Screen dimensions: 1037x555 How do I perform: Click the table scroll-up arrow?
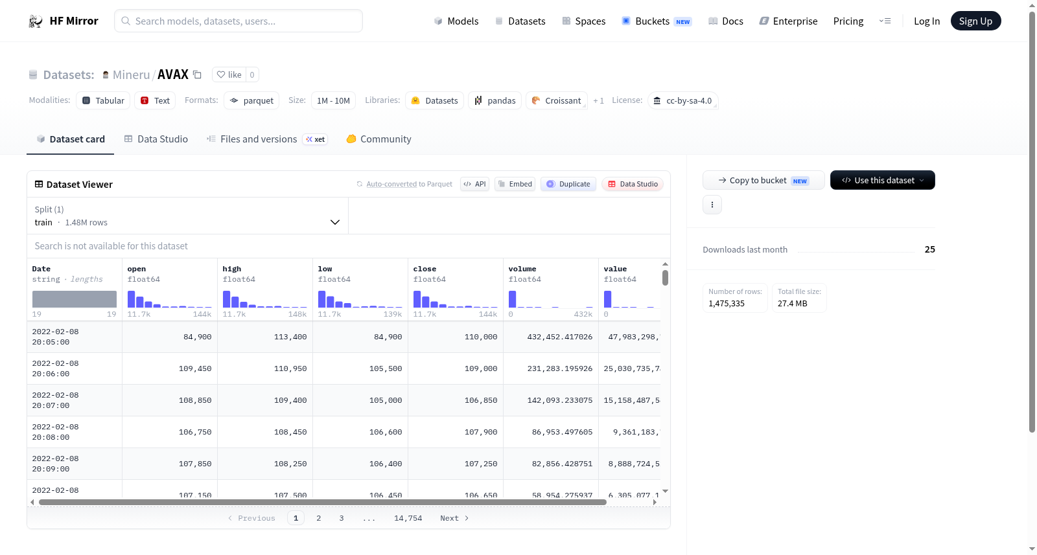(x=665, y=264)
